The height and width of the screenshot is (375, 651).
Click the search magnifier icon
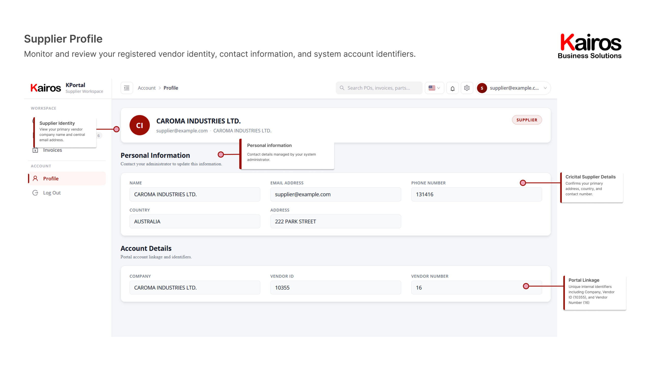[342, 88]
